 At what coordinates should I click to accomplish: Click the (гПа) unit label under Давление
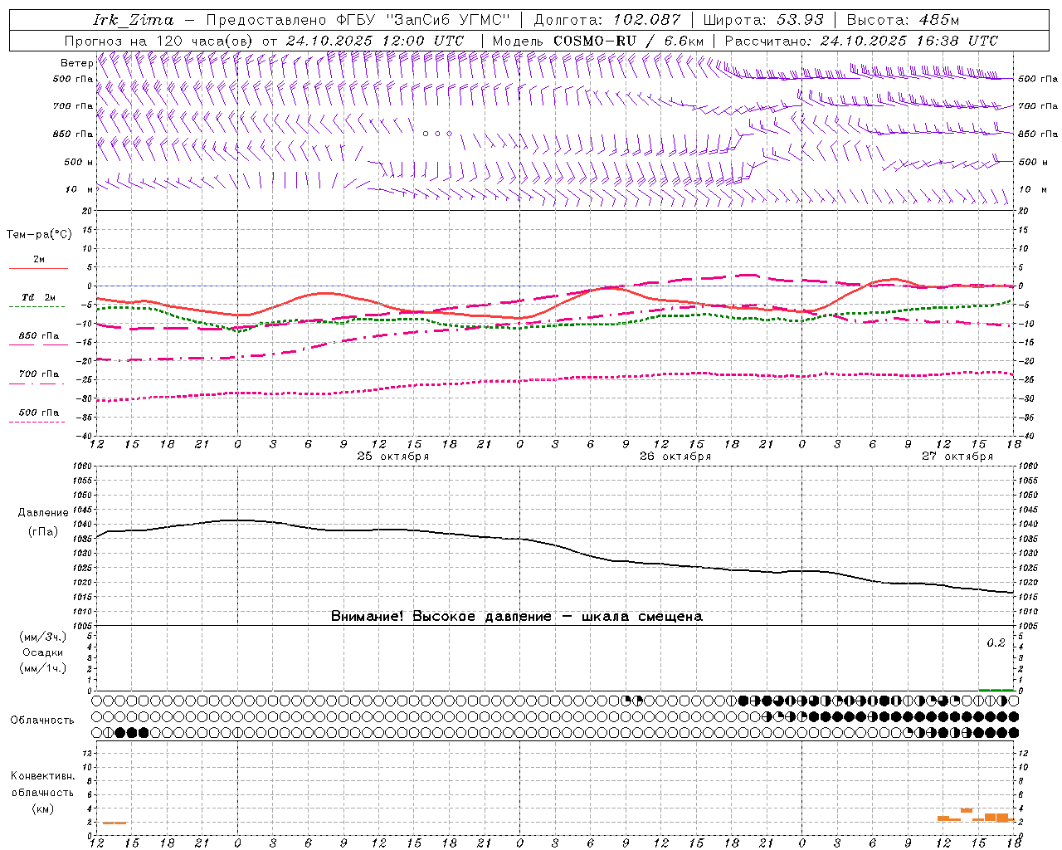pyautogui.click(x=43, y=532)
